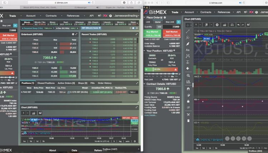This screenshot has width=268, height=153.
Task: Click the close-position price field in Positions row
Action: pos(133,92)
